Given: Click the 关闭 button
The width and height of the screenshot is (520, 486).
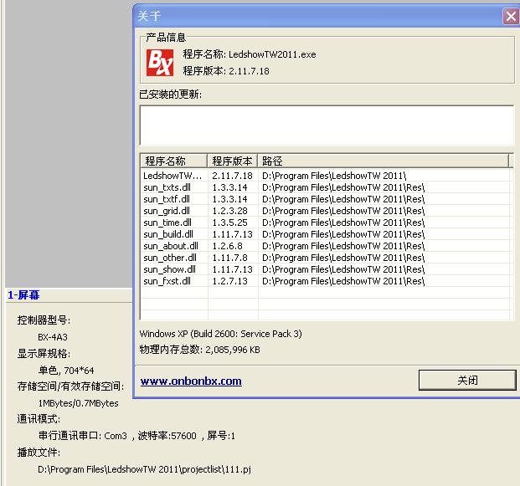Looking at the screenshot, I should click(467, 380).
